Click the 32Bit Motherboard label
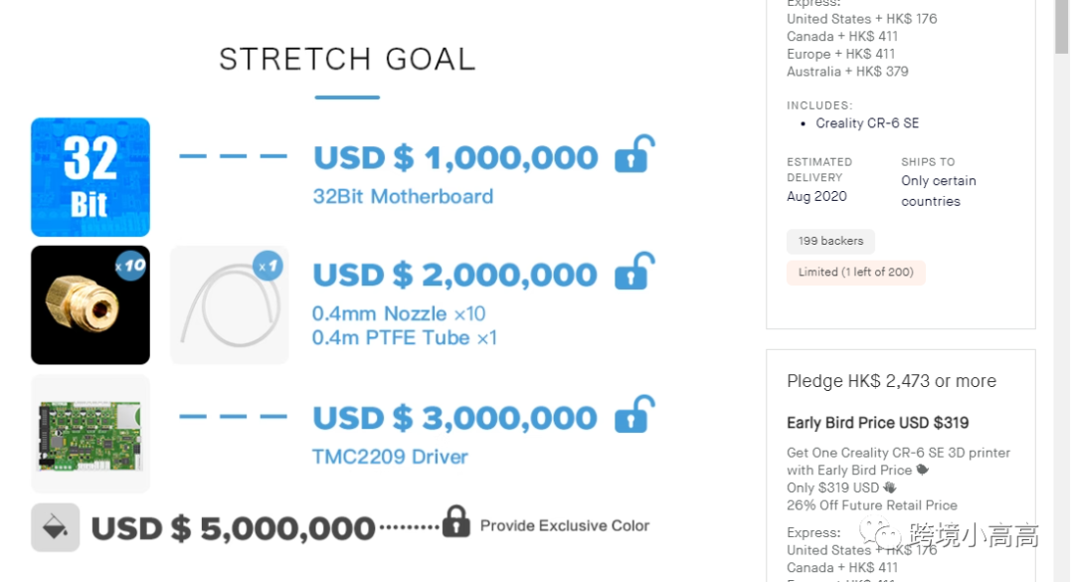Screen dimensions: 1074x582 pyautogui.click(x=403, y=196)
